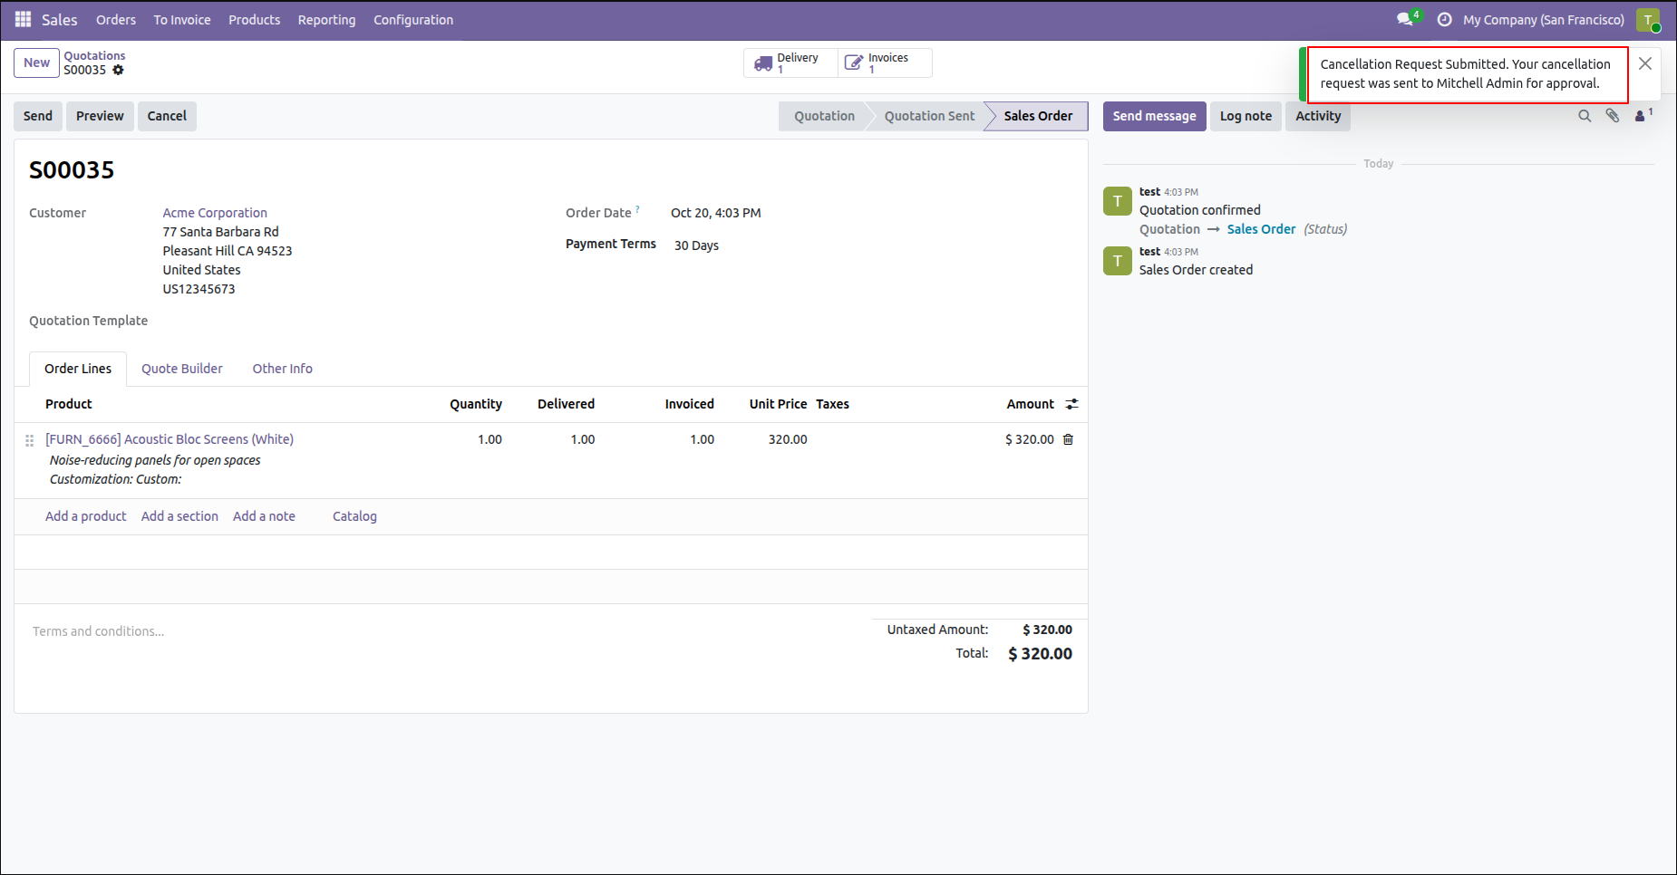Click the Preview button
The height and width of the screenshot is (875, 1677).
(100, 116)
